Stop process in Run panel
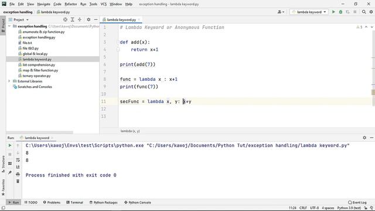 point(10,154)
